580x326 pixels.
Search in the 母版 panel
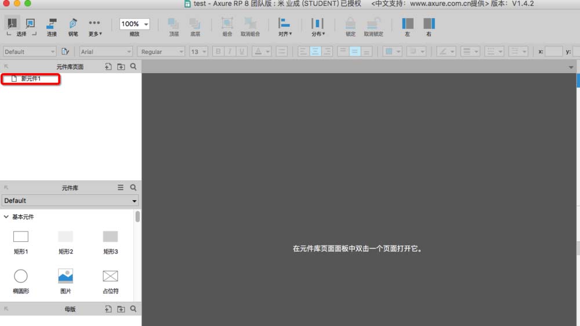[133, 309]
